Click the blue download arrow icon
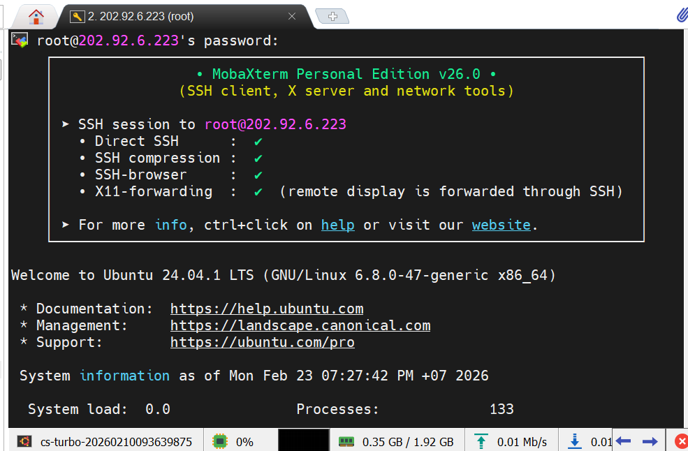This screenshot has height=451, width=688. tap(574, 441)
